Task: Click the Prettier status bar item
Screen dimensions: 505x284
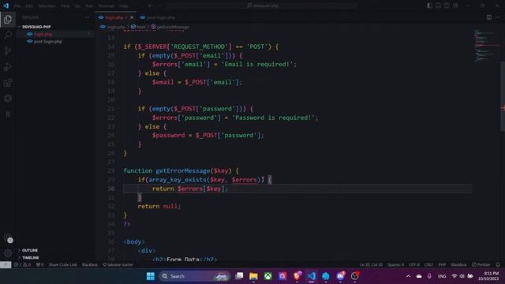Action: pyautogui.click(x=481, y=265)
